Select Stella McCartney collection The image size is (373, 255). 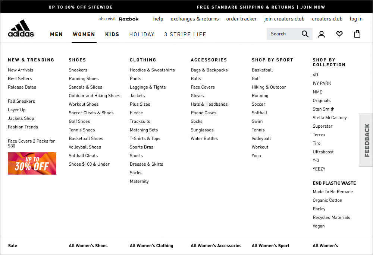[x=329, y=118]
